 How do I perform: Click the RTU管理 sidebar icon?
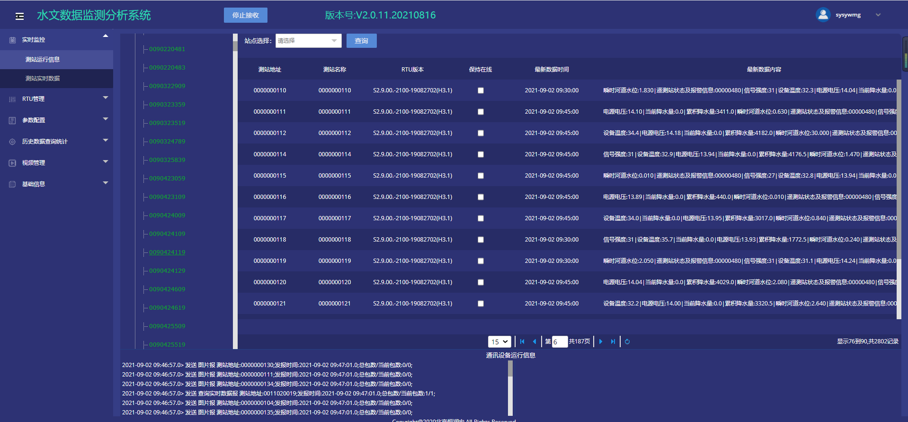pyautogui.click(x=12, y=99)
